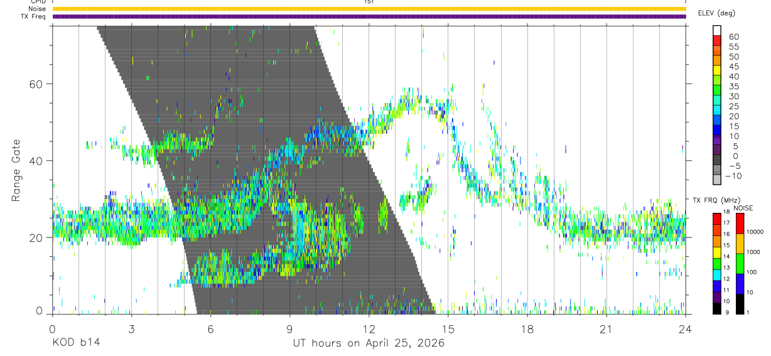
Task: Click the 'KOD b14' radar label
Action: coord(75,343)
